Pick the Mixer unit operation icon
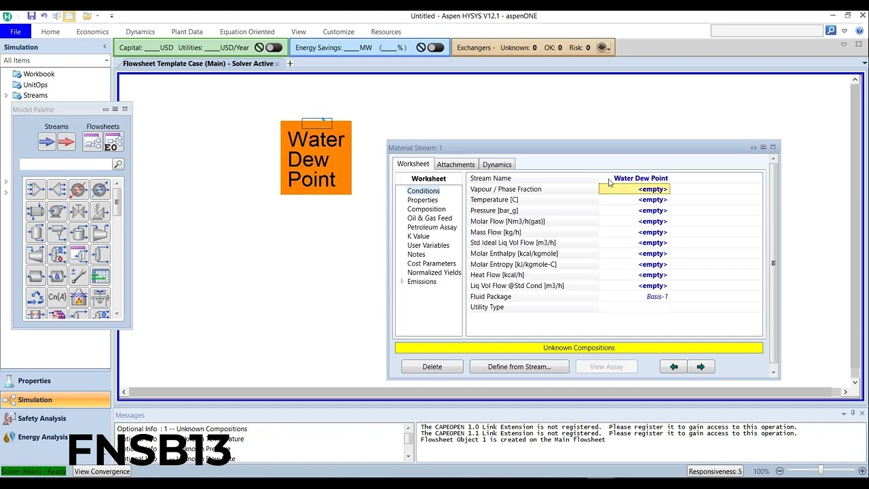869x489 pixels. coord(36,189)
